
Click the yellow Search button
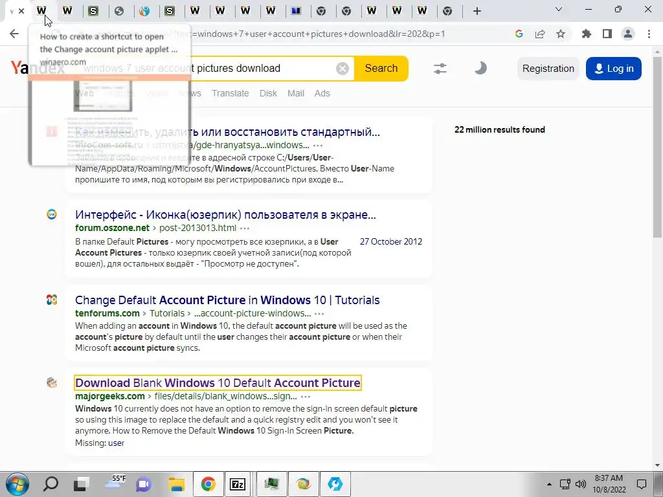point(381,68)
